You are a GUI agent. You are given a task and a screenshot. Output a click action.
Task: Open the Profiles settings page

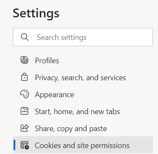click(83, 61)
